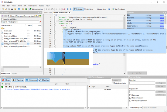Enable Search in subfolders checkbox
167x112 pixels.
2,19
